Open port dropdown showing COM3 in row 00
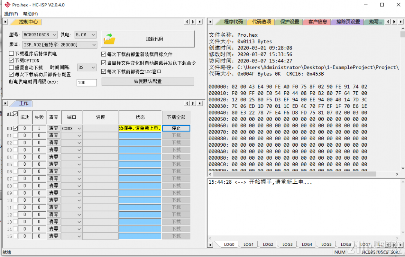 point(72,128)
